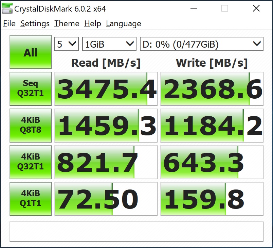Select the 4KiB Q32T1 read result 821.7

[x=106, y=162]
